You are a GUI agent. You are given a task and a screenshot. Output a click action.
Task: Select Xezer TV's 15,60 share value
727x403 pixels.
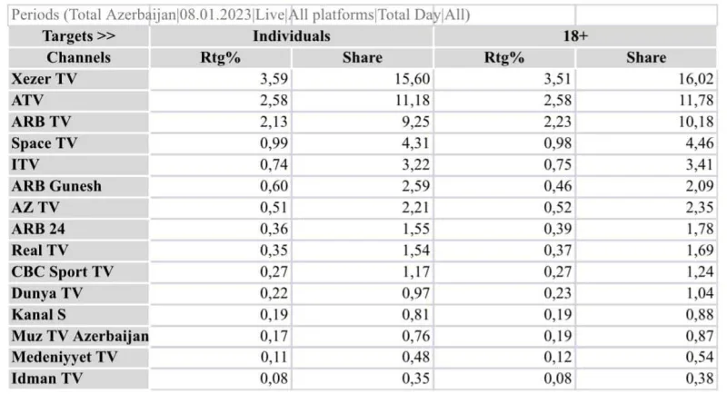pyautogui.click(x=410, y=78)
